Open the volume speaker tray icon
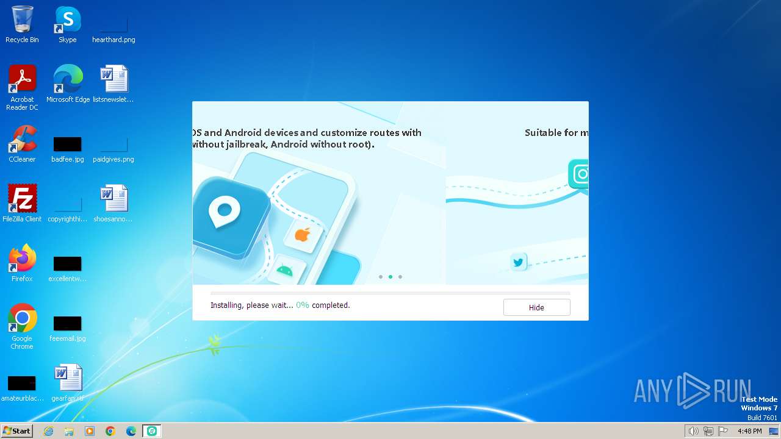This screenshot has height=439, width=781. [x=693, y=431]
